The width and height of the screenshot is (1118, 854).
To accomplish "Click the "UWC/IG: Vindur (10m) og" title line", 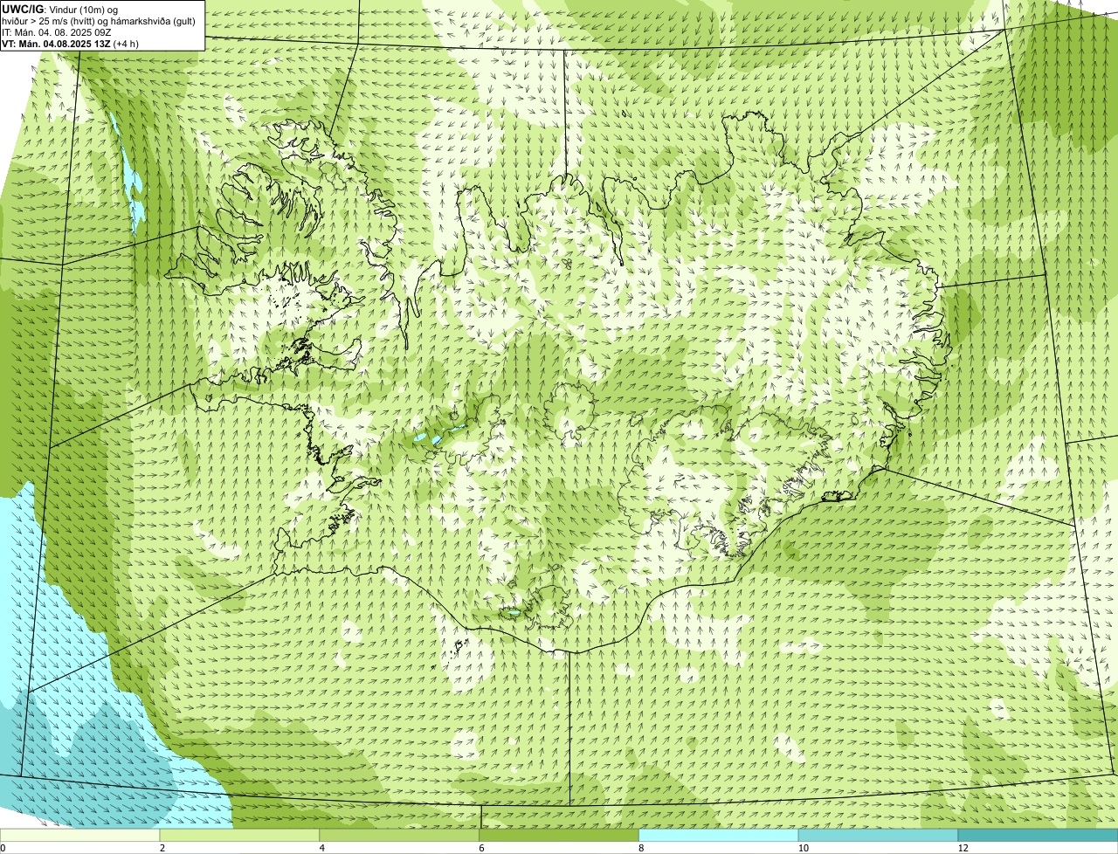I will [59, 10].
